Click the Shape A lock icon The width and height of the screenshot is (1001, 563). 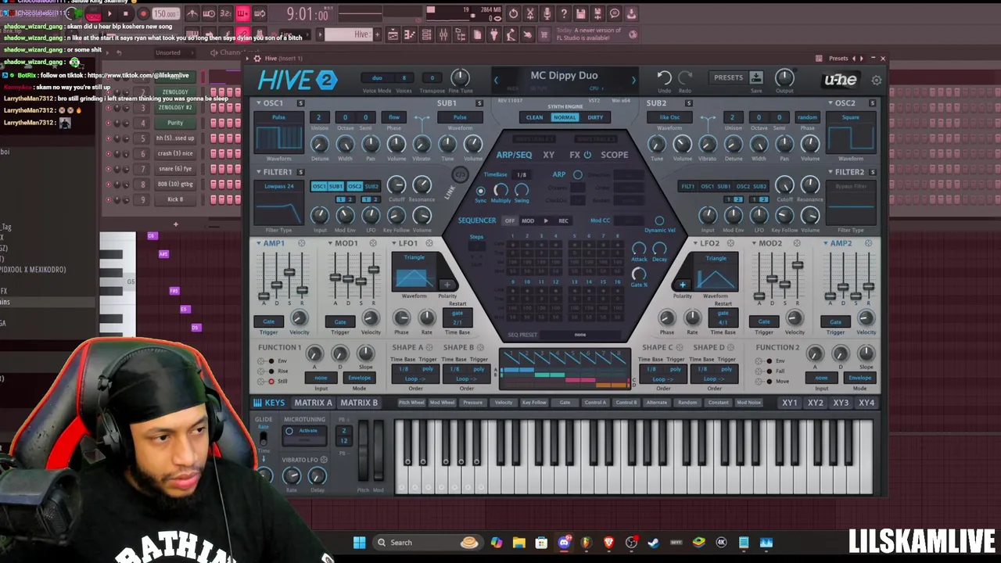[430, 347]
